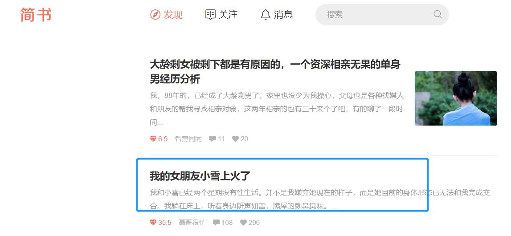Open article 我的女朋友小雪上火了
Screen dimensions: 511x236
(x=200, y=176)
